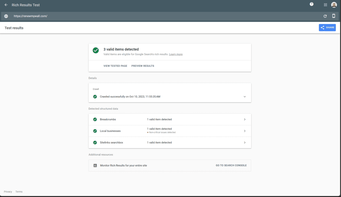
Task: Click the Monitor Rich Results chart icon
Action: [95, 165]
